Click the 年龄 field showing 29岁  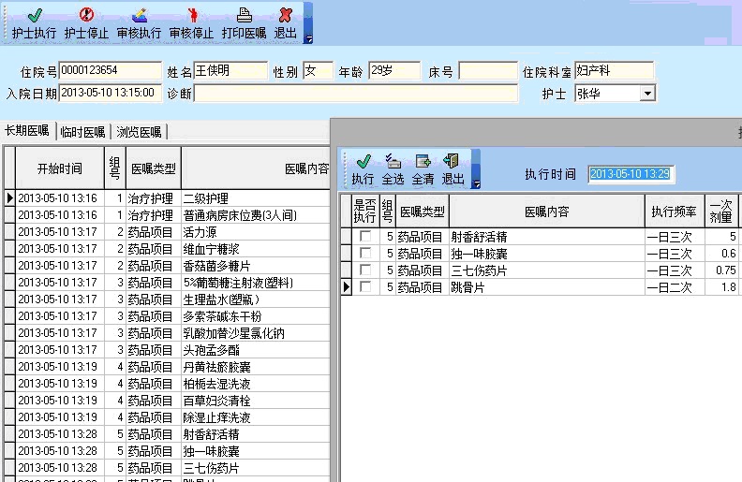coord(394,70)
